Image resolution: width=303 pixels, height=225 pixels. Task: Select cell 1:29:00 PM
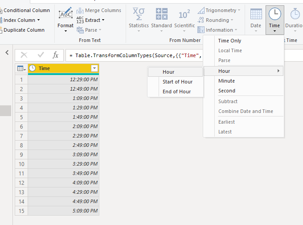coord(63,108)
